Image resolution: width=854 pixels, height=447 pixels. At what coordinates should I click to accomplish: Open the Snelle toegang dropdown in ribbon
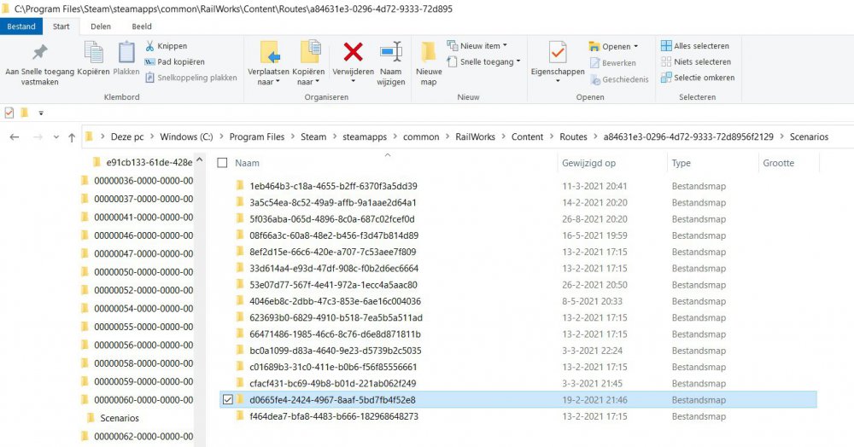[518, 61]
